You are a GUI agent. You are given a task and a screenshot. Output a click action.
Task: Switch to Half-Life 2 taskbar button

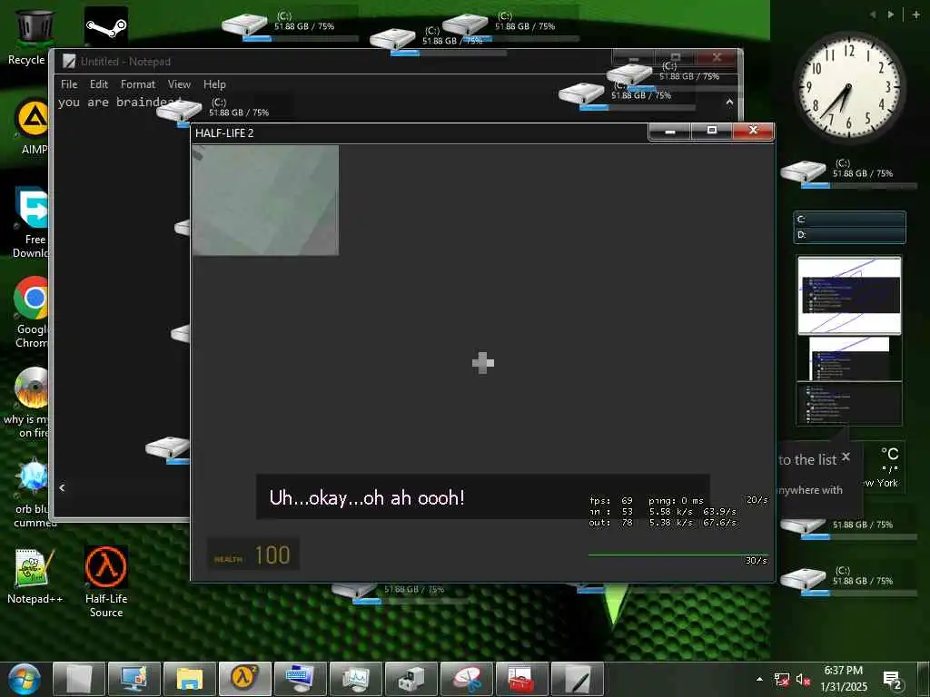(x=245, y=679)
